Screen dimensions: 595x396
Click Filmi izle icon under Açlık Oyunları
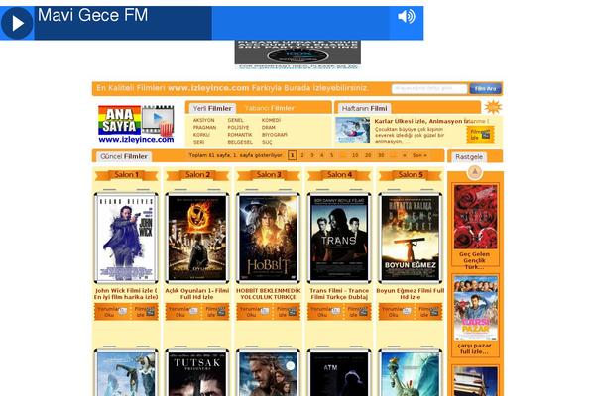tap(215, 312)
